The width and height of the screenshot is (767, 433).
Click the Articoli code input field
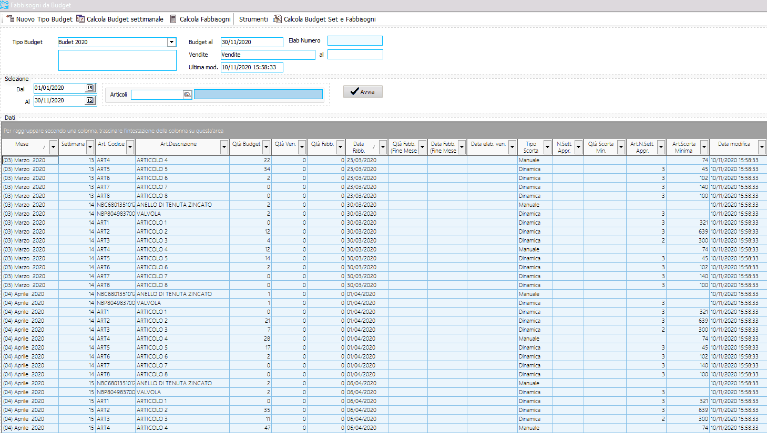pyautogui.click(x=157, y=94)
